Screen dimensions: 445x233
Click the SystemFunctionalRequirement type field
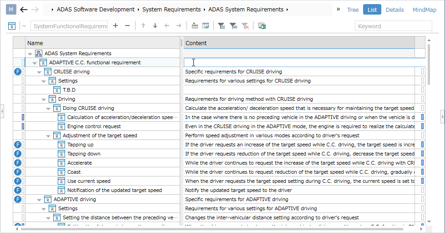pos(69,26)
